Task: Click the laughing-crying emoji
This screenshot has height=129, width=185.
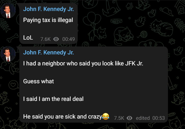Action: (x=105, y=116)
